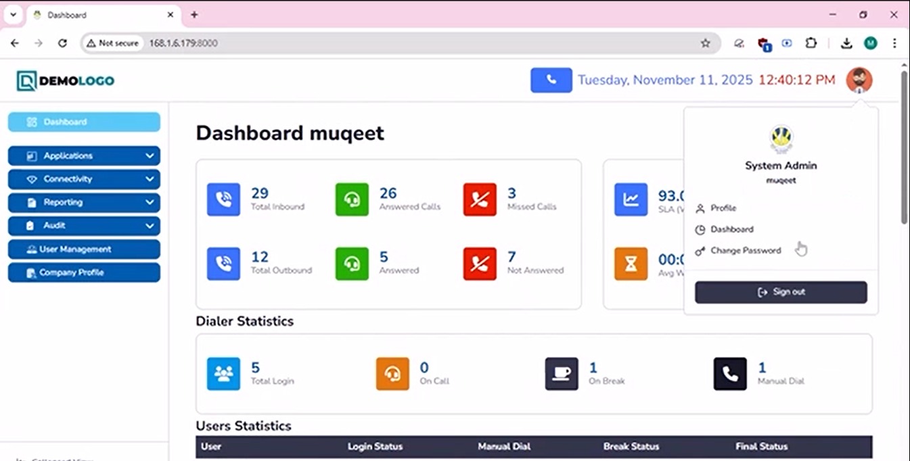910x461 pixels.
Task: Click the green Answered Calls icon
Action: point(352,199)
